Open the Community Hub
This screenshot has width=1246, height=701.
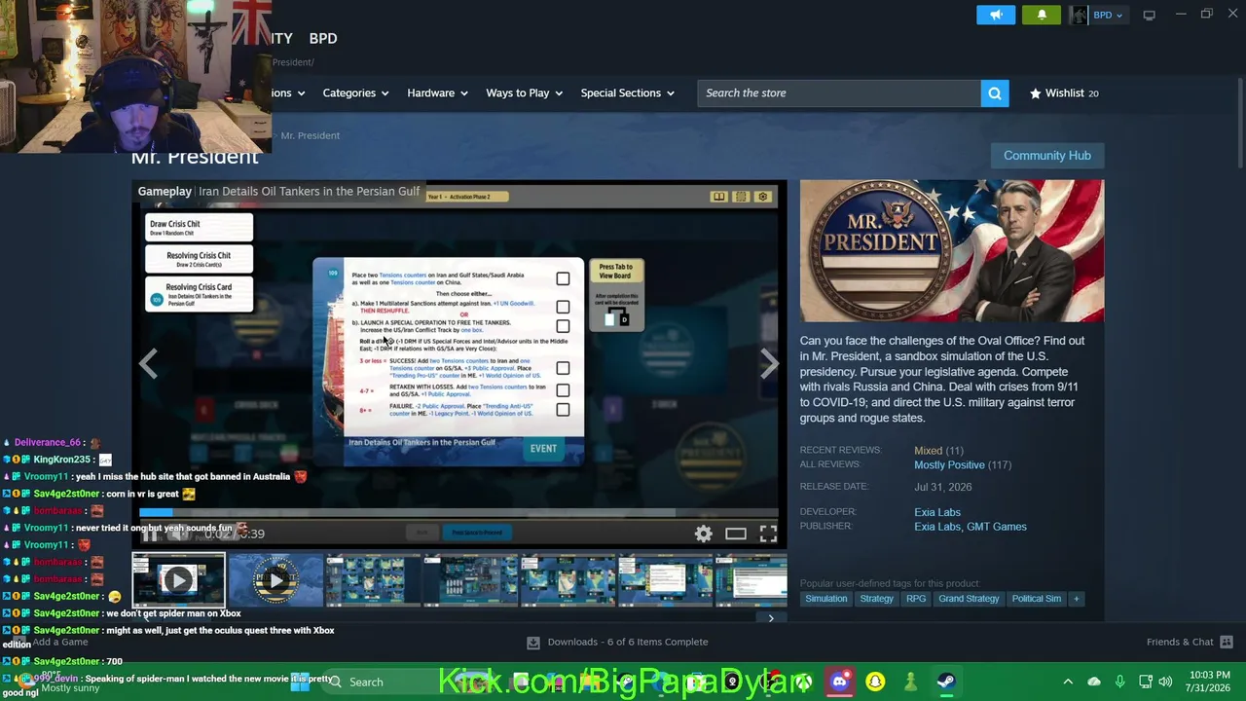(1047, 156)
